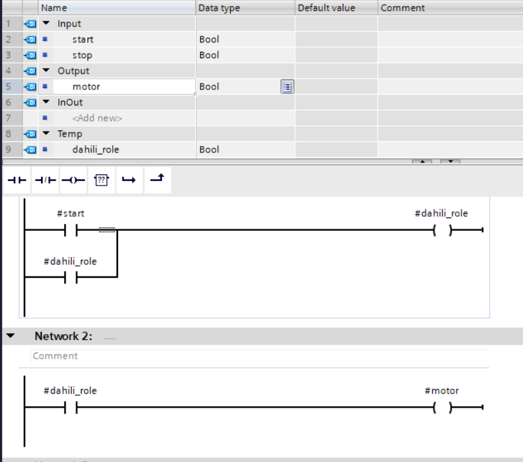Collapse the Output parameter section
The width and height of the screenshot is (523, 462).
click(x=46, y=70)
